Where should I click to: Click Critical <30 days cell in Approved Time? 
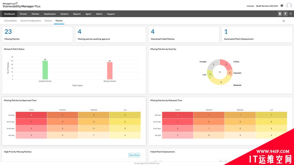[x=31, y=135]
